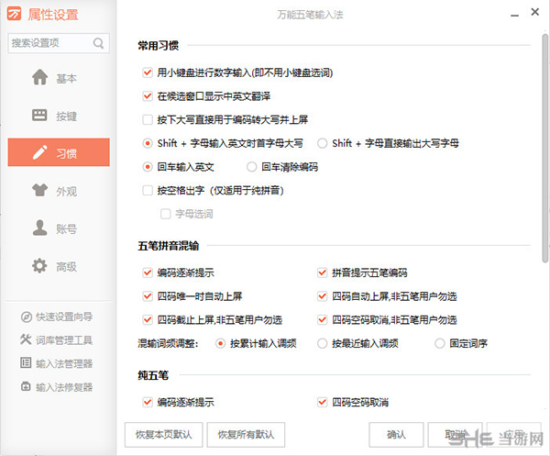Screen dimensions: 550x456
Task: Click the home icon for 基本
Action: point(40,77)
